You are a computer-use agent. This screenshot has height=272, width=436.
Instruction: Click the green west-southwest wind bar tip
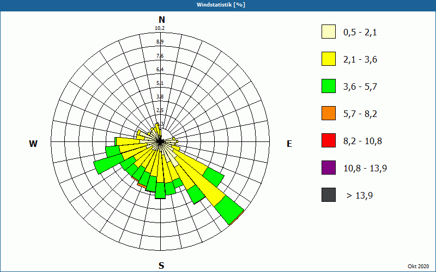click(x=109, y=164)
